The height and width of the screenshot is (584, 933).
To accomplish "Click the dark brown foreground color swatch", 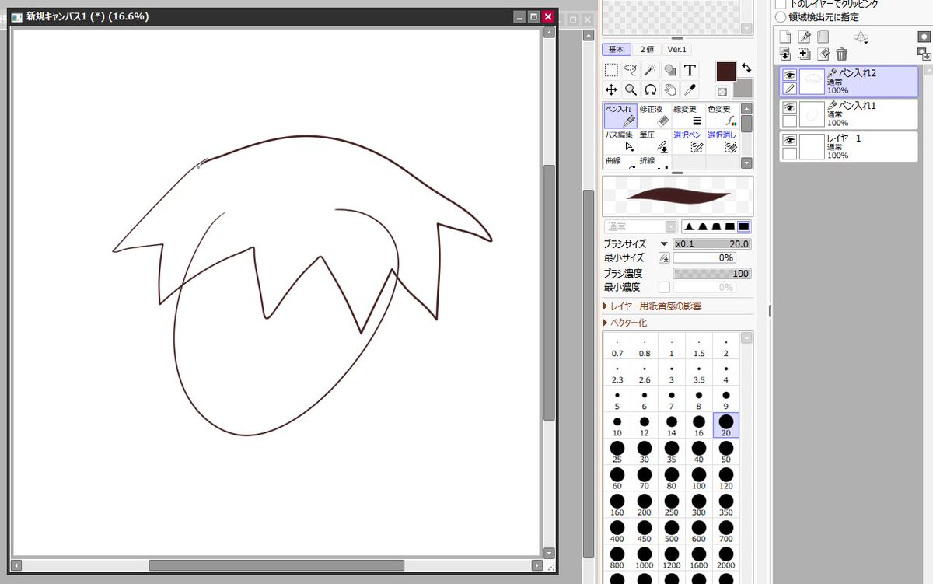I will [x=726, y=72].
